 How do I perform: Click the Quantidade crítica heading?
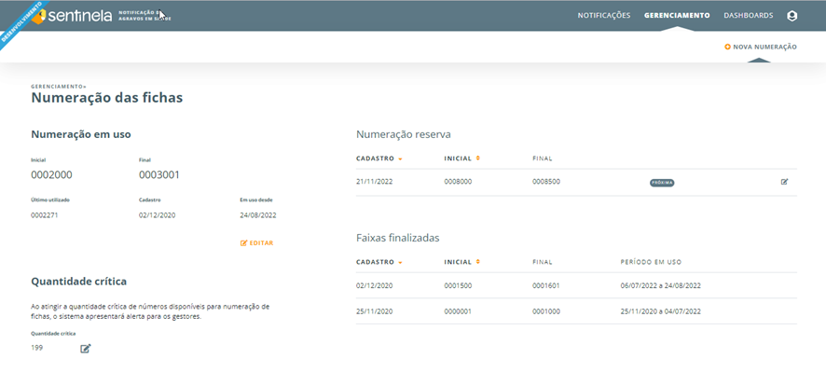(79, 282)
